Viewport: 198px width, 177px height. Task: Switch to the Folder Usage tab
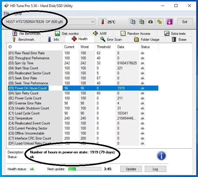pos(147,40)
